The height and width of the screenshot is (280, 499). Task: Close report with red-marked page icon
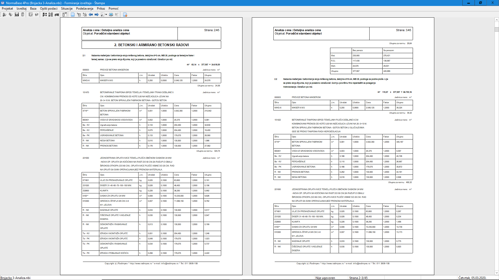tap(125, 15)
